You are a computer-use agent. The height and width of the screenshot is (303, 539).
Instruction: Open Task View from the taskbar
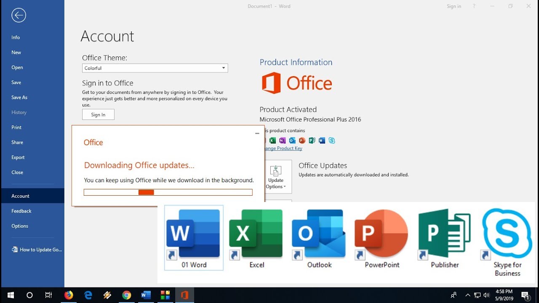point(48,295)
